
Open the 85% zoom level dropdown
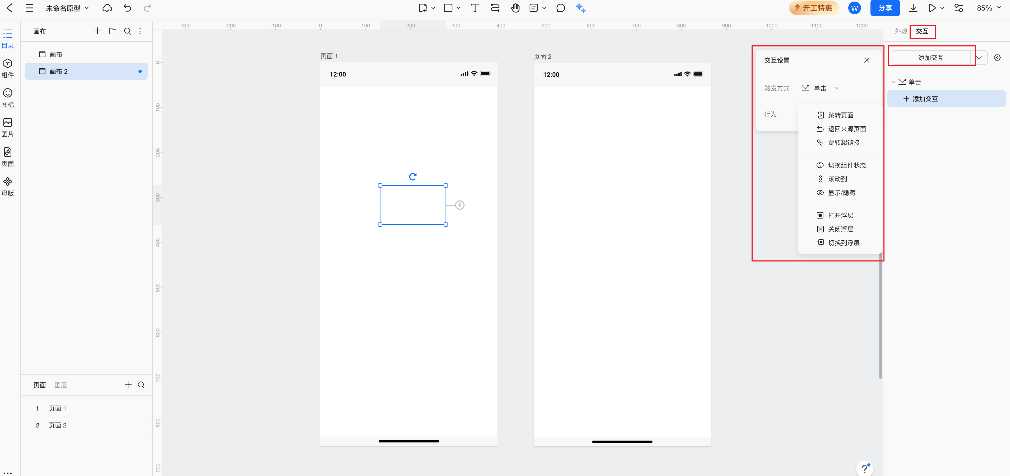(x=989, y=8)
